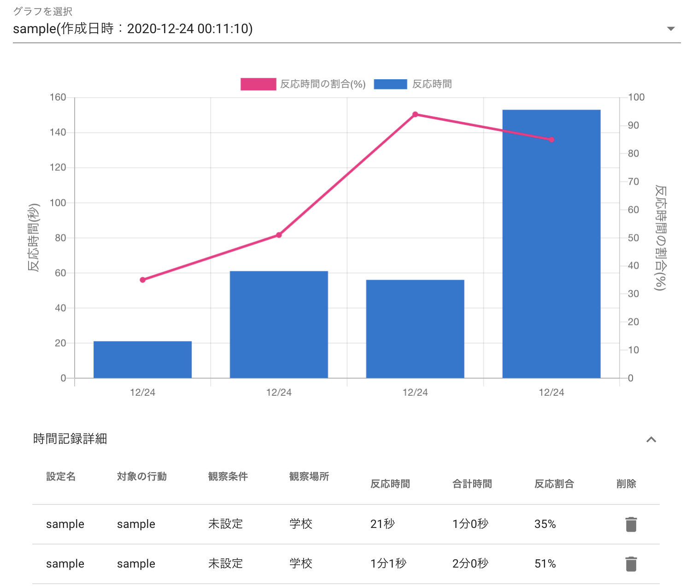Toggle the 反応時間 blue legend swatch

(390, 84)
